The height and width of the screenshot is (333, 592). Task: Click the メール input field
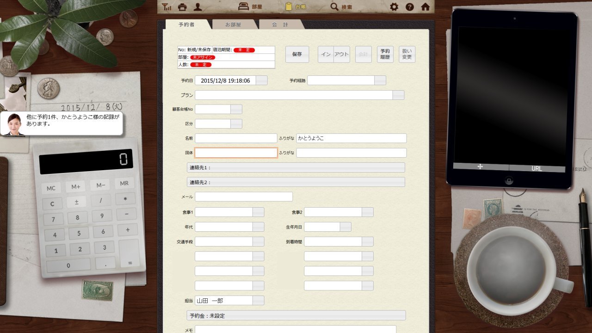coord(244,197)
